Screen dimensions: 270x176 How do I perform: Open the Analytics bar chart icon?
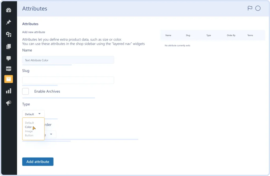[x=9, y=91]
